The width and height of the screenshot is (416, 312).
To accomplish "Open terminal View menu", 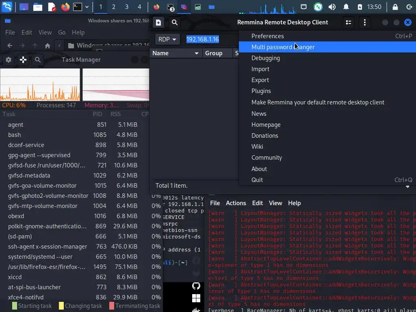I will click(275, 203).
